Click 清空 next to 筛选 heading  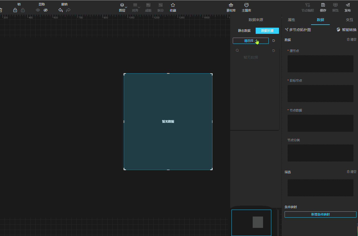click(352, 172)
